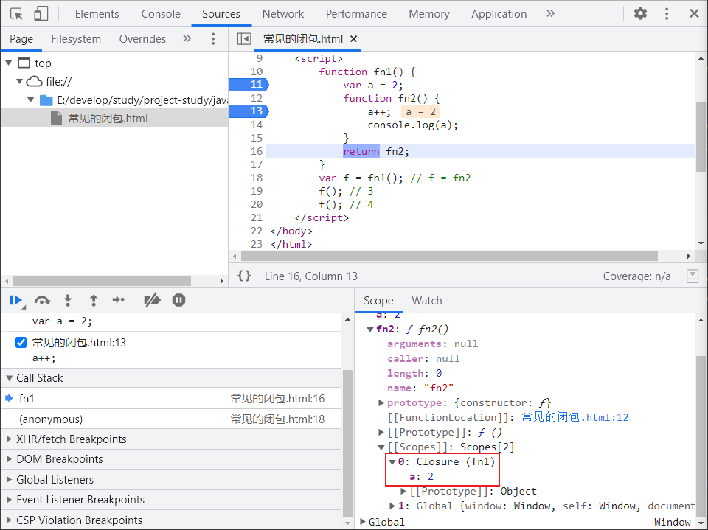Pretty print the source file
The width and height of the screenshot is (708, 530).
click(x=244, y=276)
